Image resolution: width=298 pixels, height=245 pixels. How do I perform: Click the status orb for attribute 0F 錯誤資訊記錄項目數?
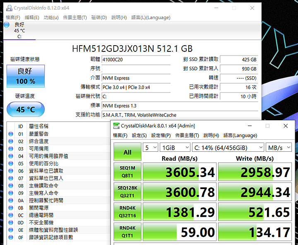(11, 238)
